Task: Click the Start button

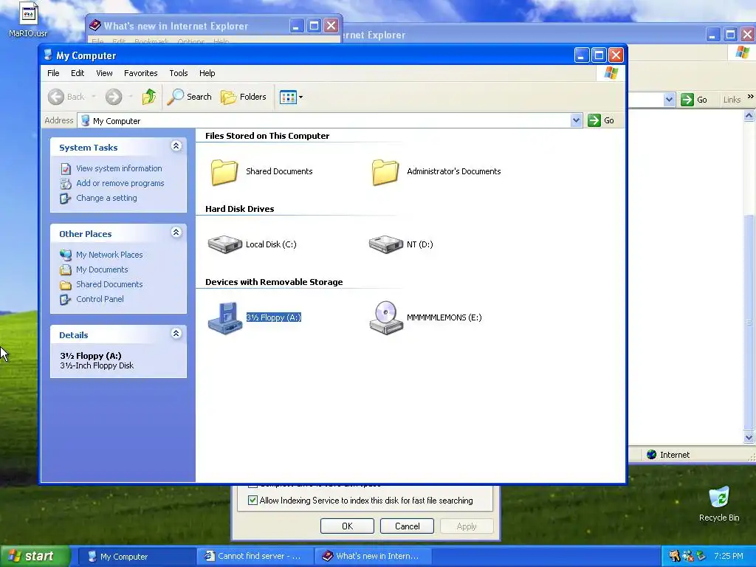Action: tap(34, 557)
